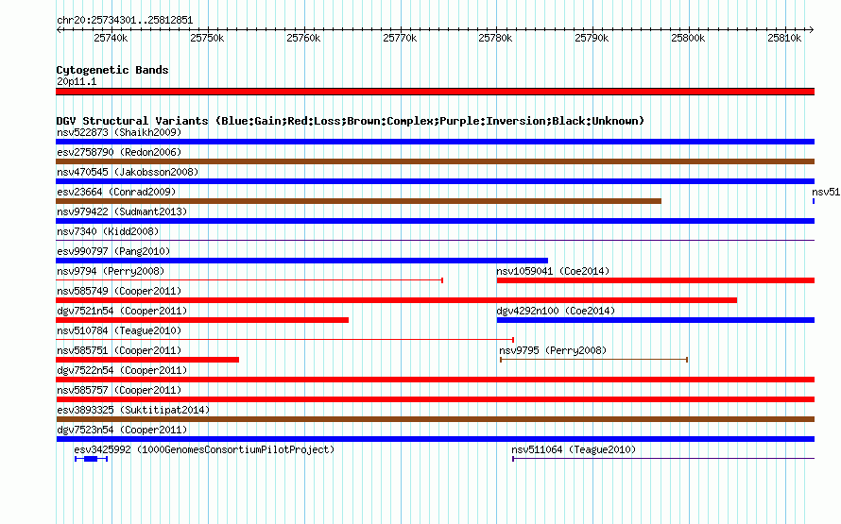Click the ruler's left arrow end
Viewport: 841px width, 524px height.
tap(59, 30)
